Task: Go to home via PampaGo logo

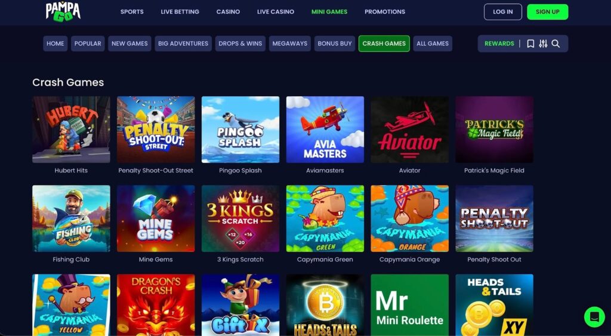Action: click(63, 11)
